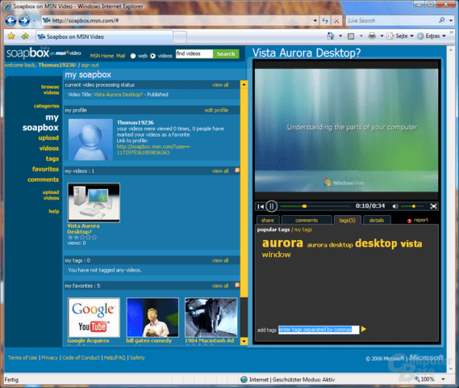This screenshot has height=388, width=459.
Task: Open the Favorites Center star icon
Action: click(x=11, y=36)
